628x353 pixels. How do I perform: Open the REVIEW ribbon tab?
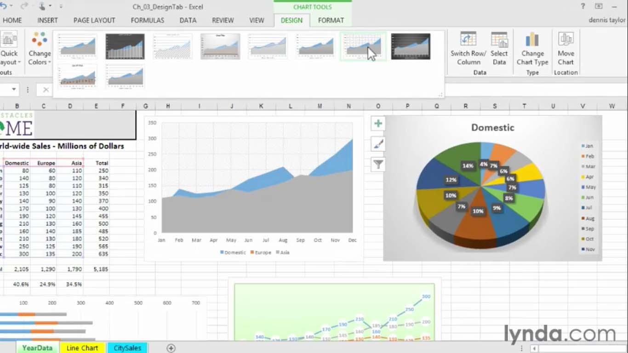click(x=223, y=20)
